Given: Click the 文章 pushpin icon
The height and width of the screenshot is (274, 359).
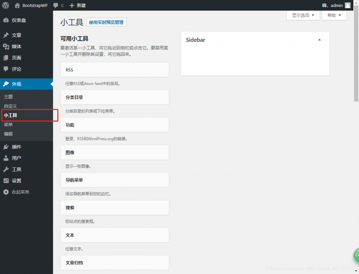Looking at the screenshot, I should pyautogui.click(x=6, y=35).
